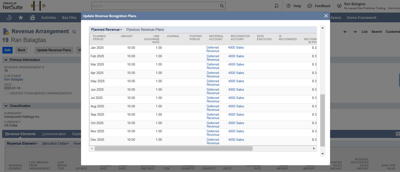
Task: Open the List link
Action: 365,32
